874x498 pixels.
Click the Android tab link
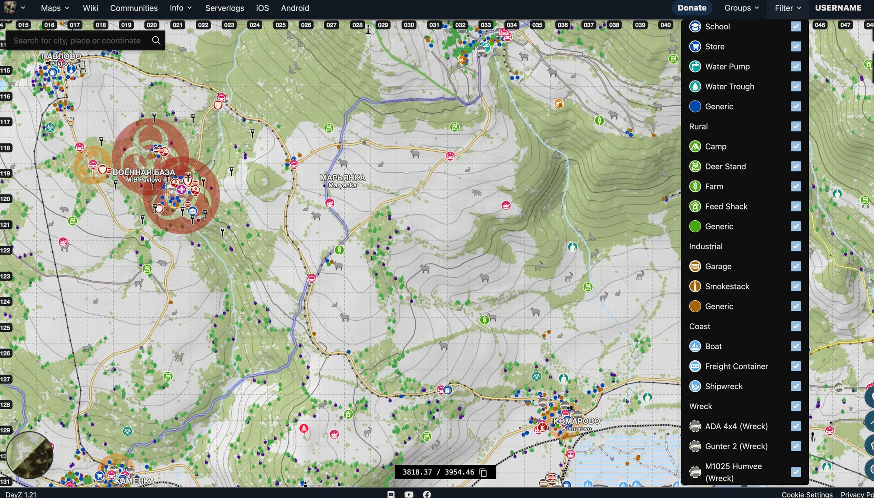pos(295,8)
